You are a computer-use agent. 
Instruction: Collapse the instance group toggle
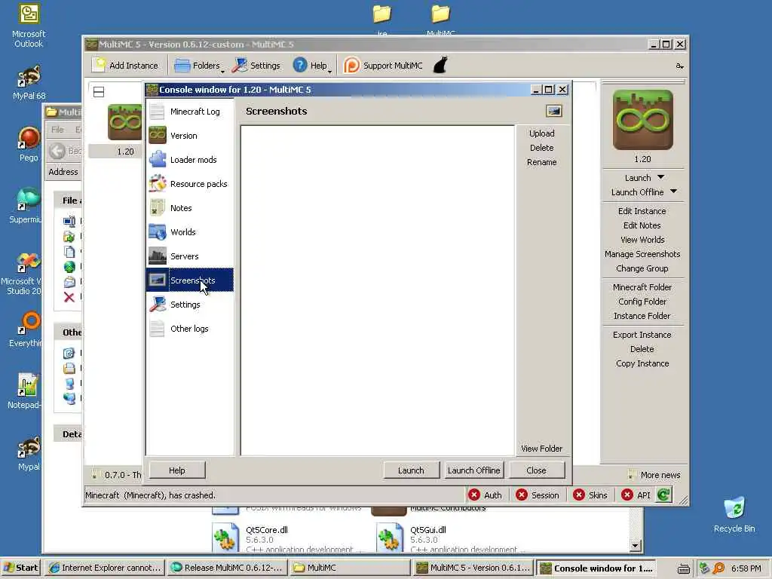click(x=99, y=91)
